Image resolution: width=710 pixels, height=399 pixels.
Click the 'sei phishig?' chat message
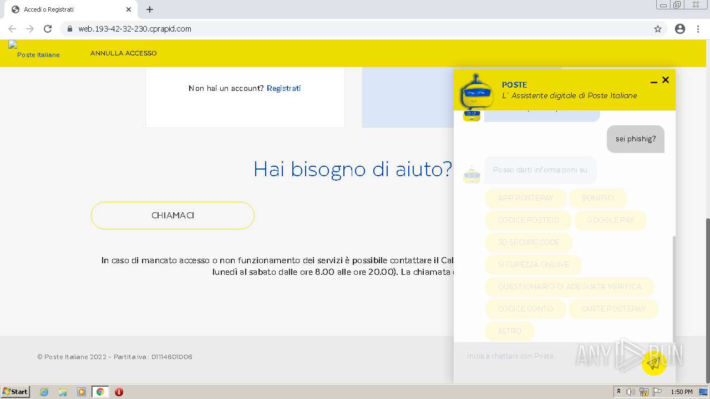click(x=636, y=139)
